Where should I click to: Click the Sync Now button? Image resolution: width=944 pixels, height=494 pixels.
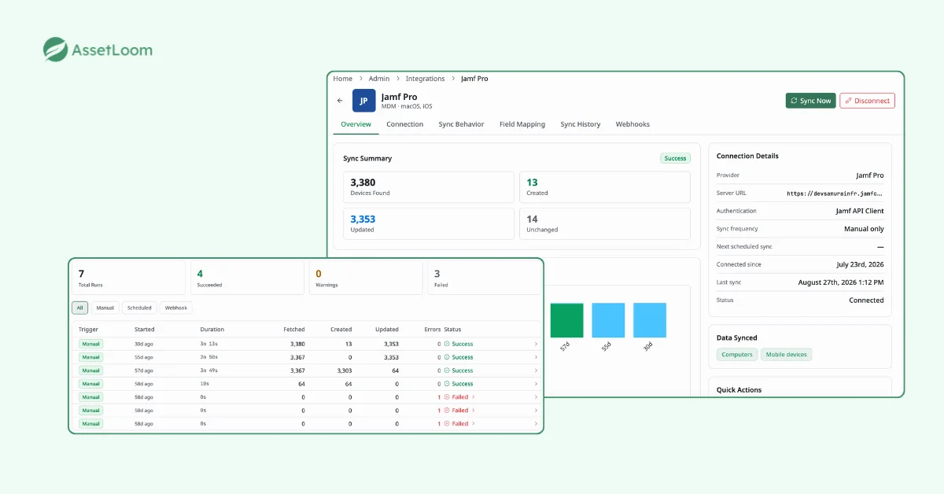[x=810, y=101]
